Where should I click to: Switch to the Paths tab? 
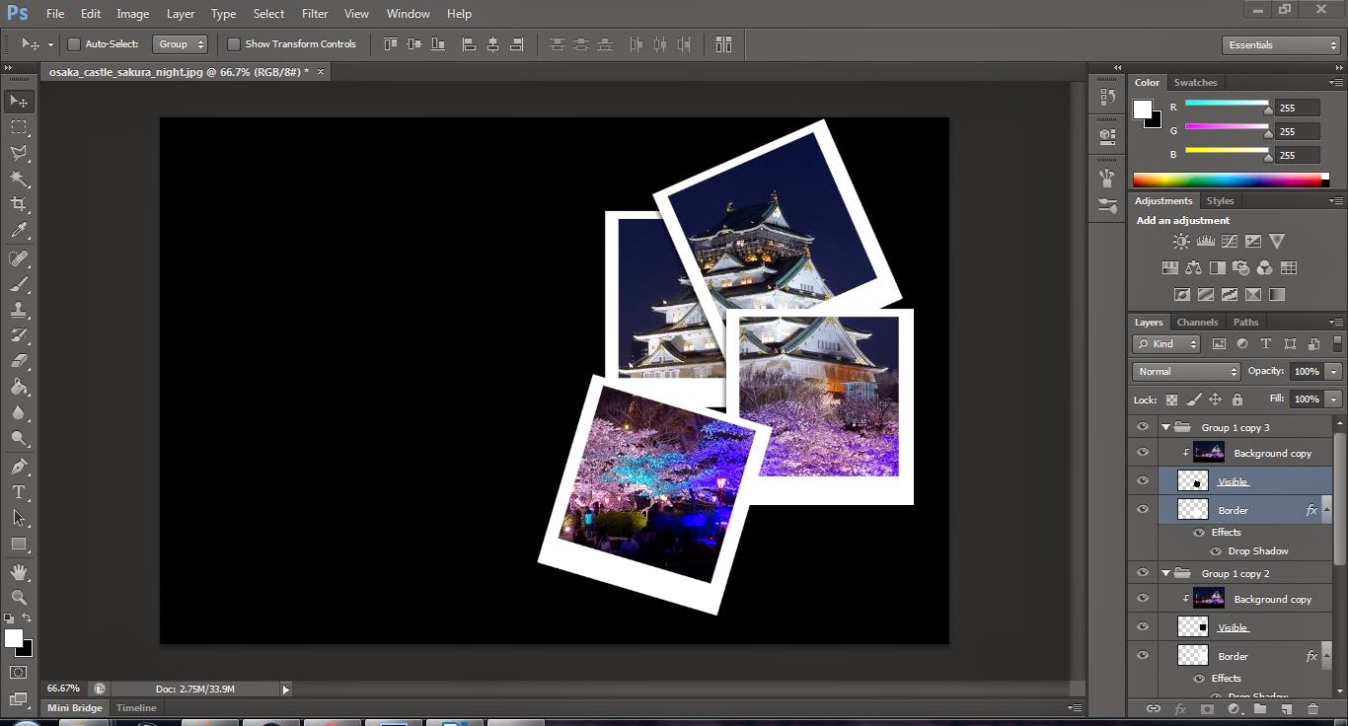point(1246,323)
